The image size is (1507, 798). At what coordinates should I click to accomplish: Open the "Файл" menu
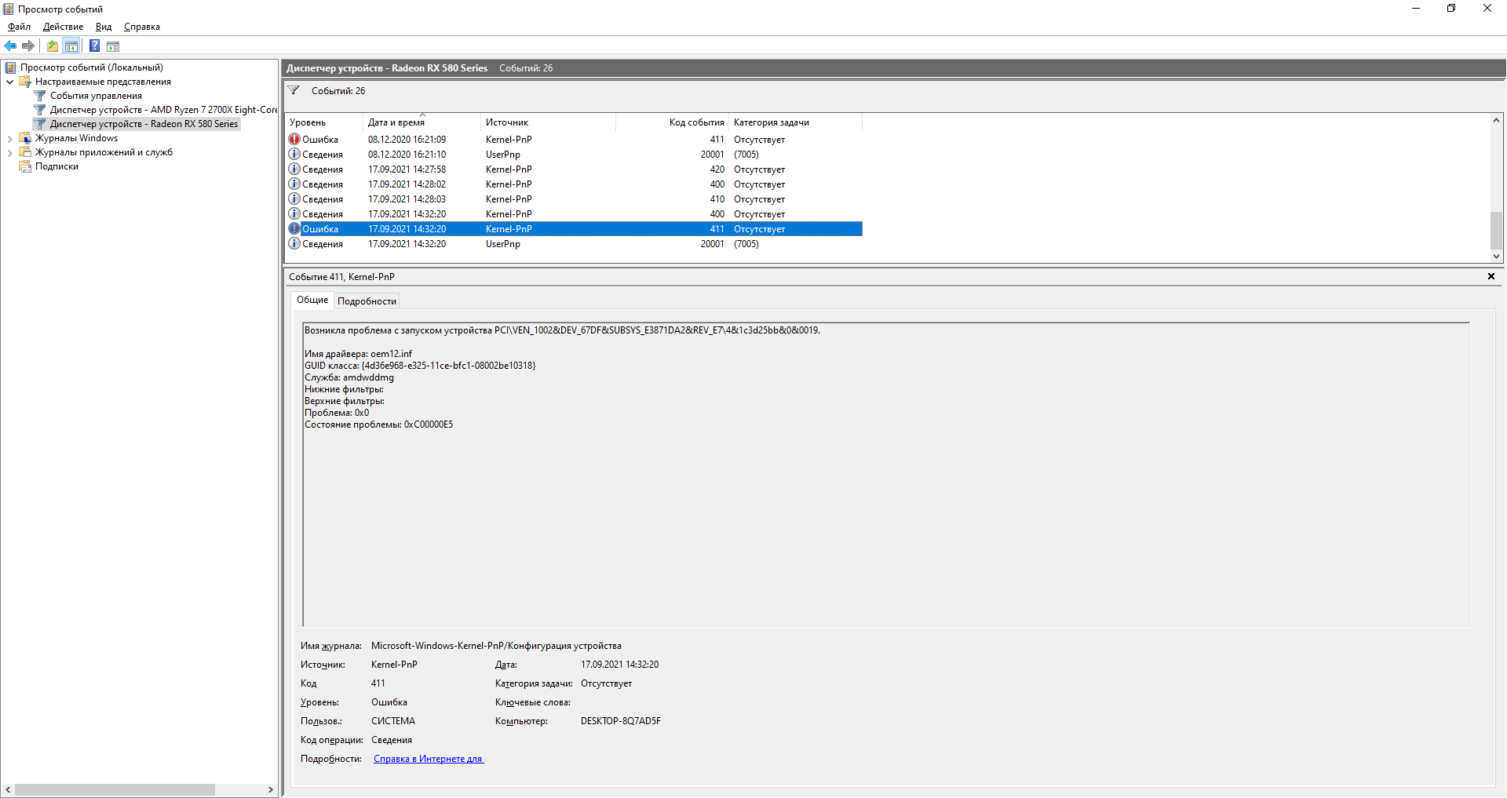pos(20,27)
